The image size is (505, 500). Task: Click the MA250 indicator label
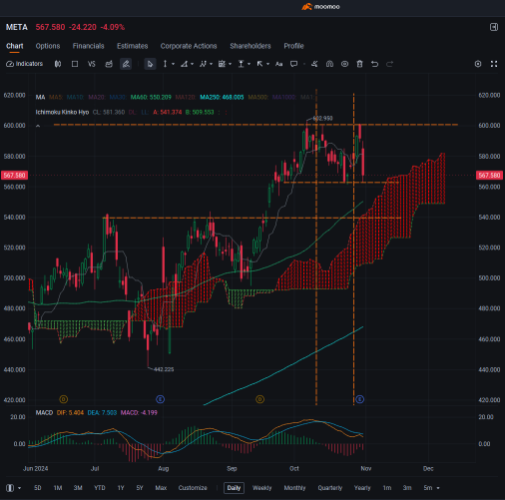click(222, 97)
